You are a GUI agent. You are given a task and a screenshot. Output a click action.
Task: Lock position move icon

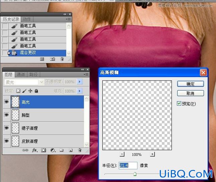coord(30,91)
